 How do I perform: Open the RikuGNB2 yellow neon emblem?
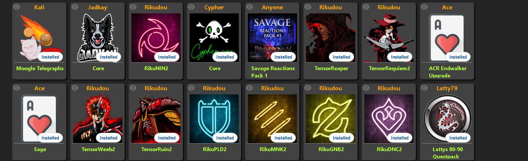(x=331, y=119)
